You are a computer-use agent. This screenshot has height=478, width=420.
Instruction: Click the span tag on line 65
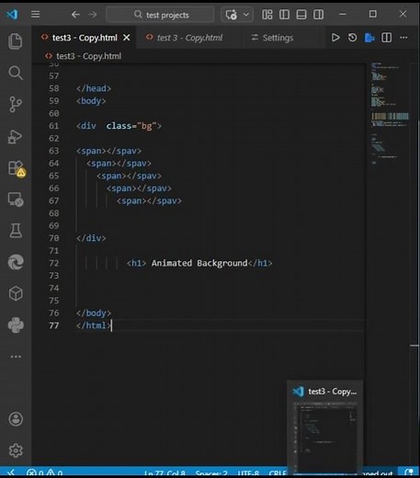129,176
